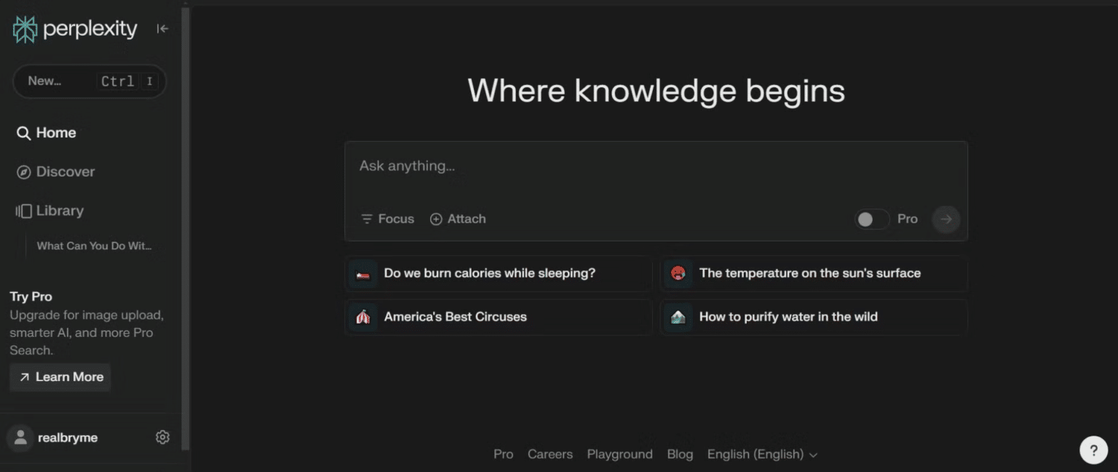Open account settings gear icon

coord(162,437)
